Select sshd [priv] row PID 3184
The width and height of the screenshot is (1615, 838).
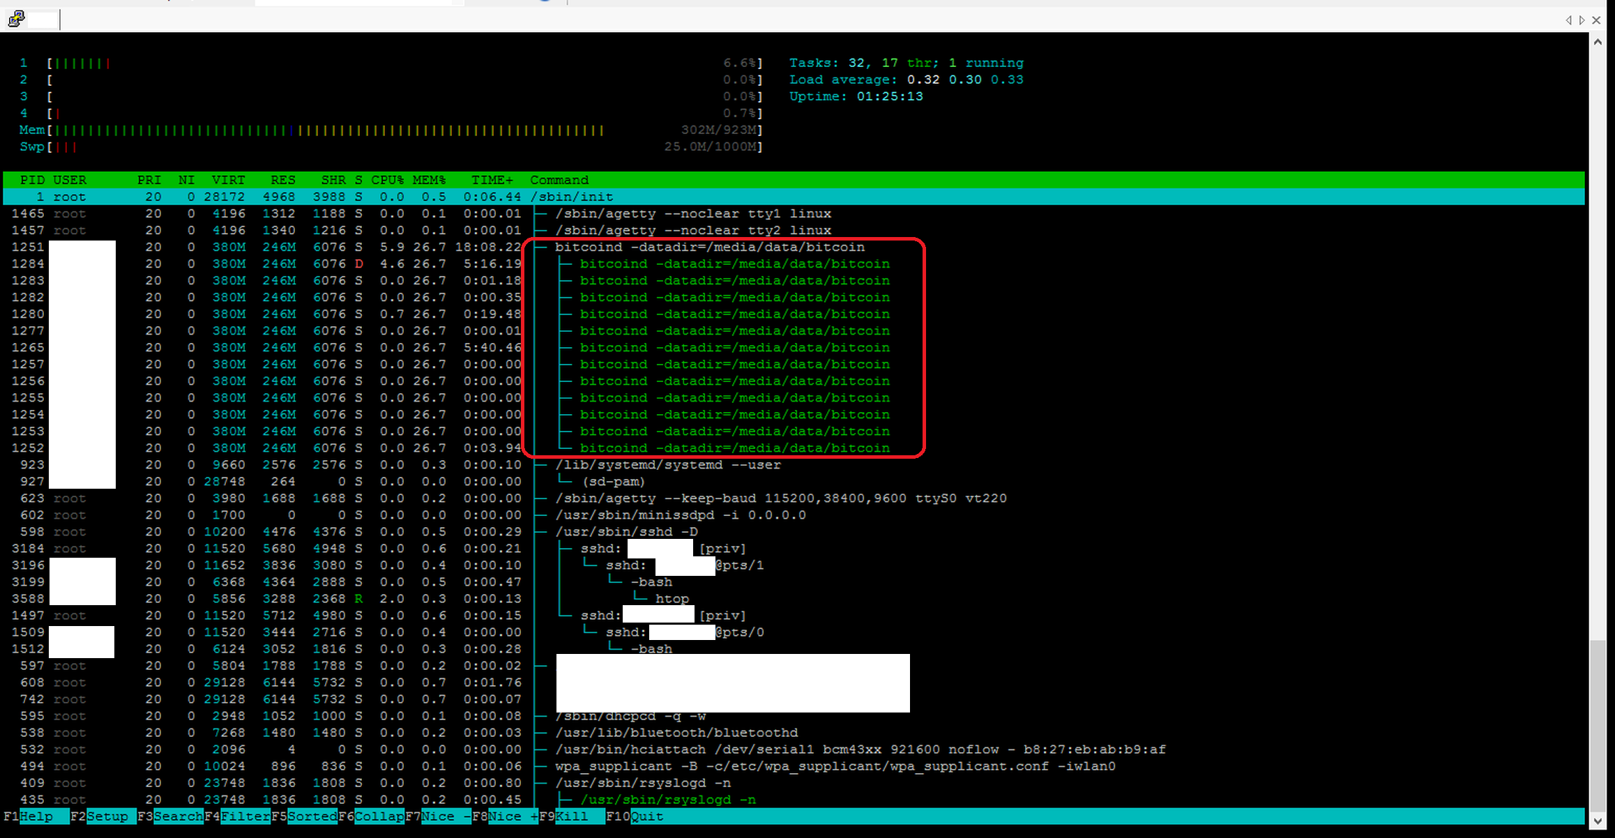(x=794, y=548)
